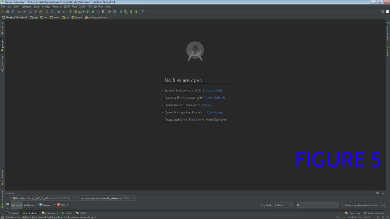Click the search magnifier icon top right

(x=382, y=11)
